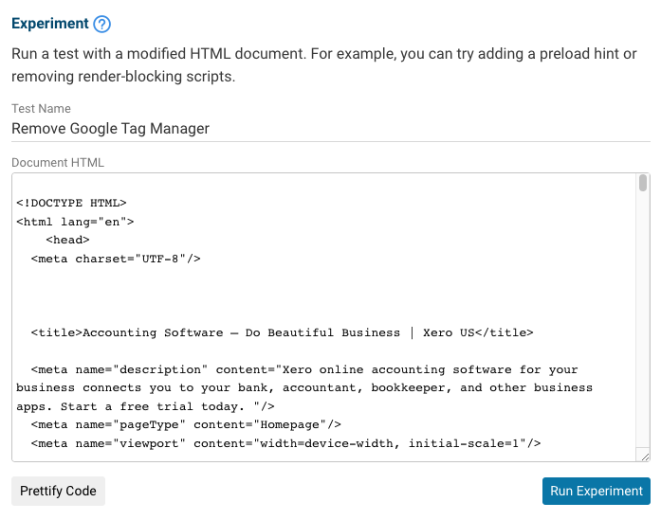Click the experiment description paragraph
This screenshot has width=661, height=520.
322,64
